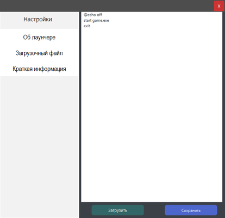Click the Загрузить button
The width and height of the screenshot is (225, 218).
(118, 210)
